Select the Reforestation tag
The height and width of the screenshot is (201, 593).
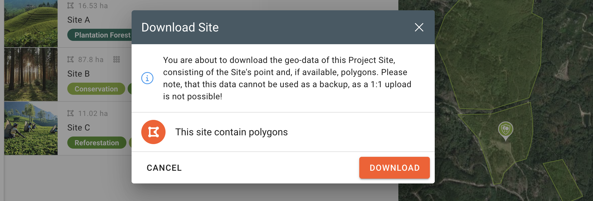point(96,143)
